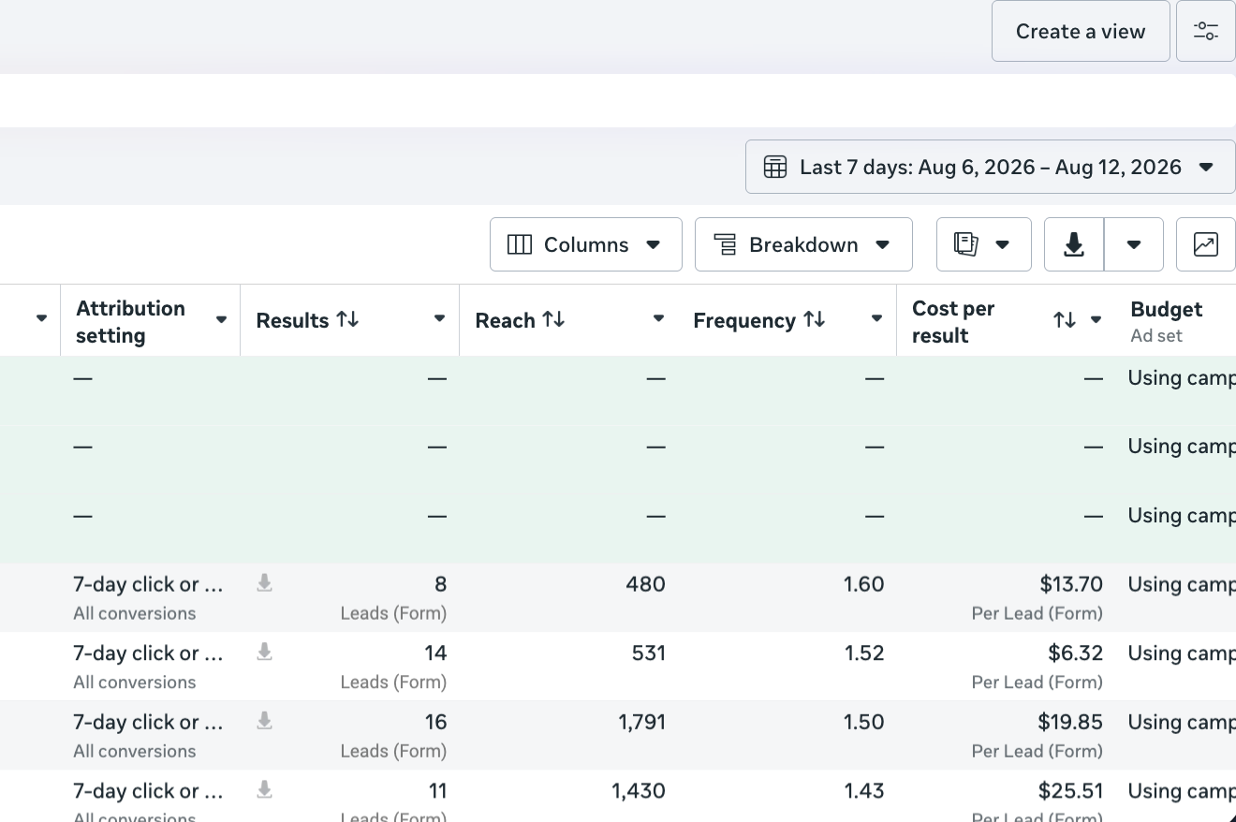Open the Columns dropdown
Viewport: 1236px width, 822px height.
click(x=586, y=244)
